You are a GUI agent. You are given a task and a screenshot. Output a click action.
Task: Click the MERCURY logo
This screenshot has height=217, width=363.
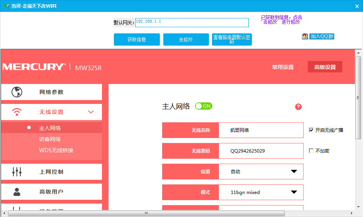pos(34,67)
